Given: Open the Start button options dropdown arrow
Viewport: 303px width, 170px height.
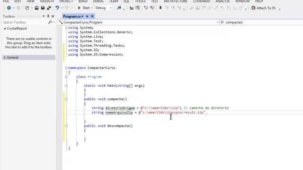Looking at the screenshot, I should (x=92, y=8).
